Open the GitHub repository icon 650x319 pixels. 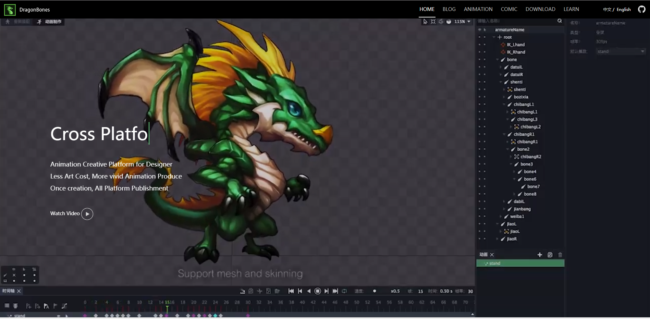point(641,9)
